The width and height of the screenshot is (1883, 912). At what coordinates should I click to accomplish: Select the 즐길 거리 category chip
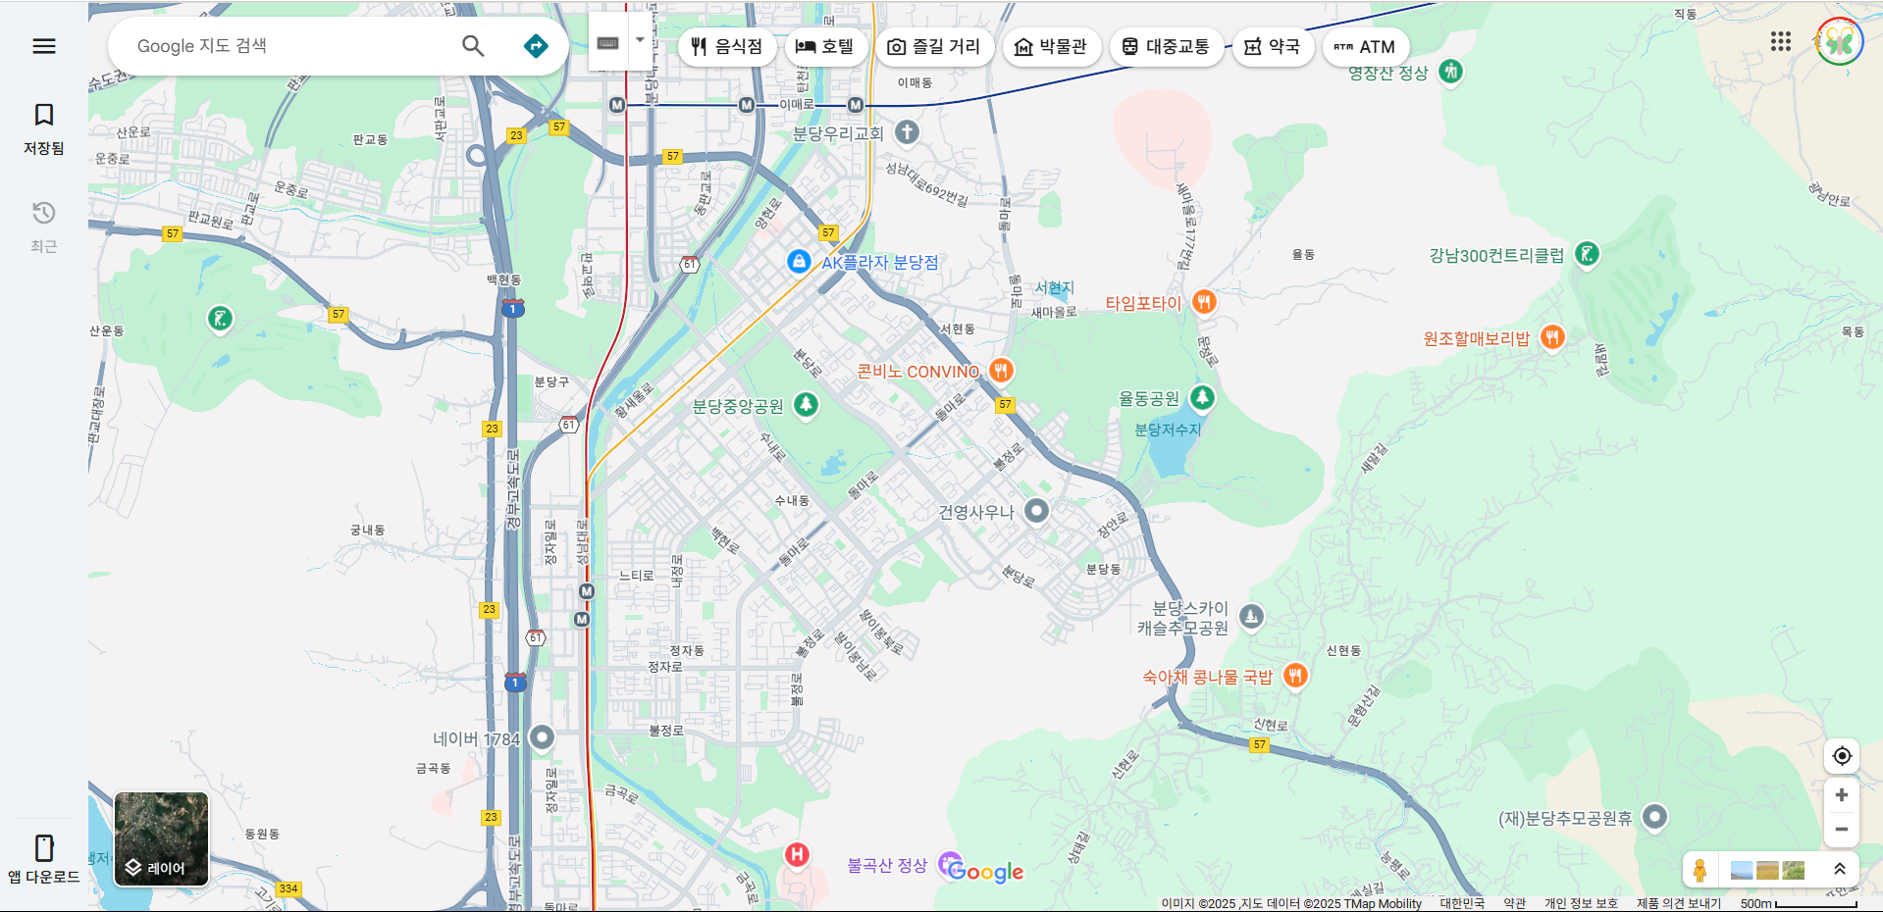[933, 47]
